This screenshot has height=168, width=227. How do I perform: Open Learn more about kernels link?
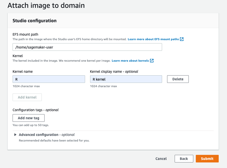click(130, 61)
